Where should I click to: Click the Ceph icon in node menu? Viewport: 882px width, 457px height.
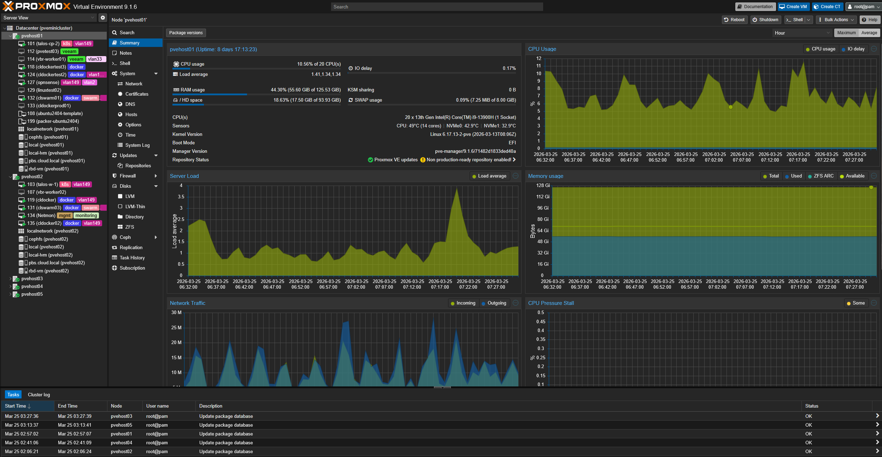[x=114, y=237]
